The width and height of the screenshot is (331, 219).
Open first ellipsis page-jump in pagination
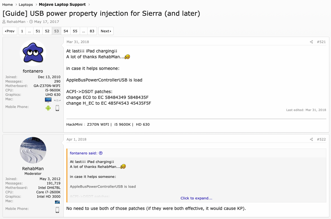click(x=29, y=31)
